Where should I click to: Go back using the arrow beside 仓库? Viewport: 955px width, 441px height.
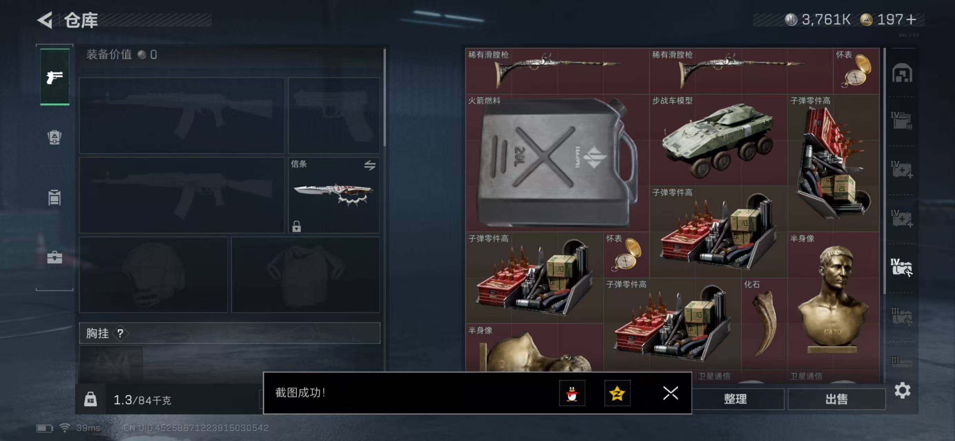pyautogui.click(x=46, y=20)
